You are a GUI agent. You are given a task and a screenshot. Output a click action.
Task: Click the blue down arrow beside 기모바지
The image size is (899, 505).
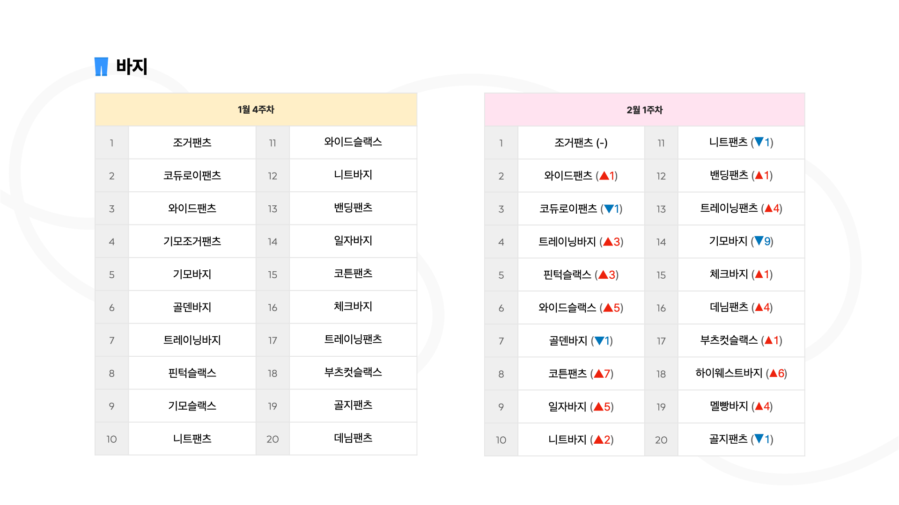(759, 241)
